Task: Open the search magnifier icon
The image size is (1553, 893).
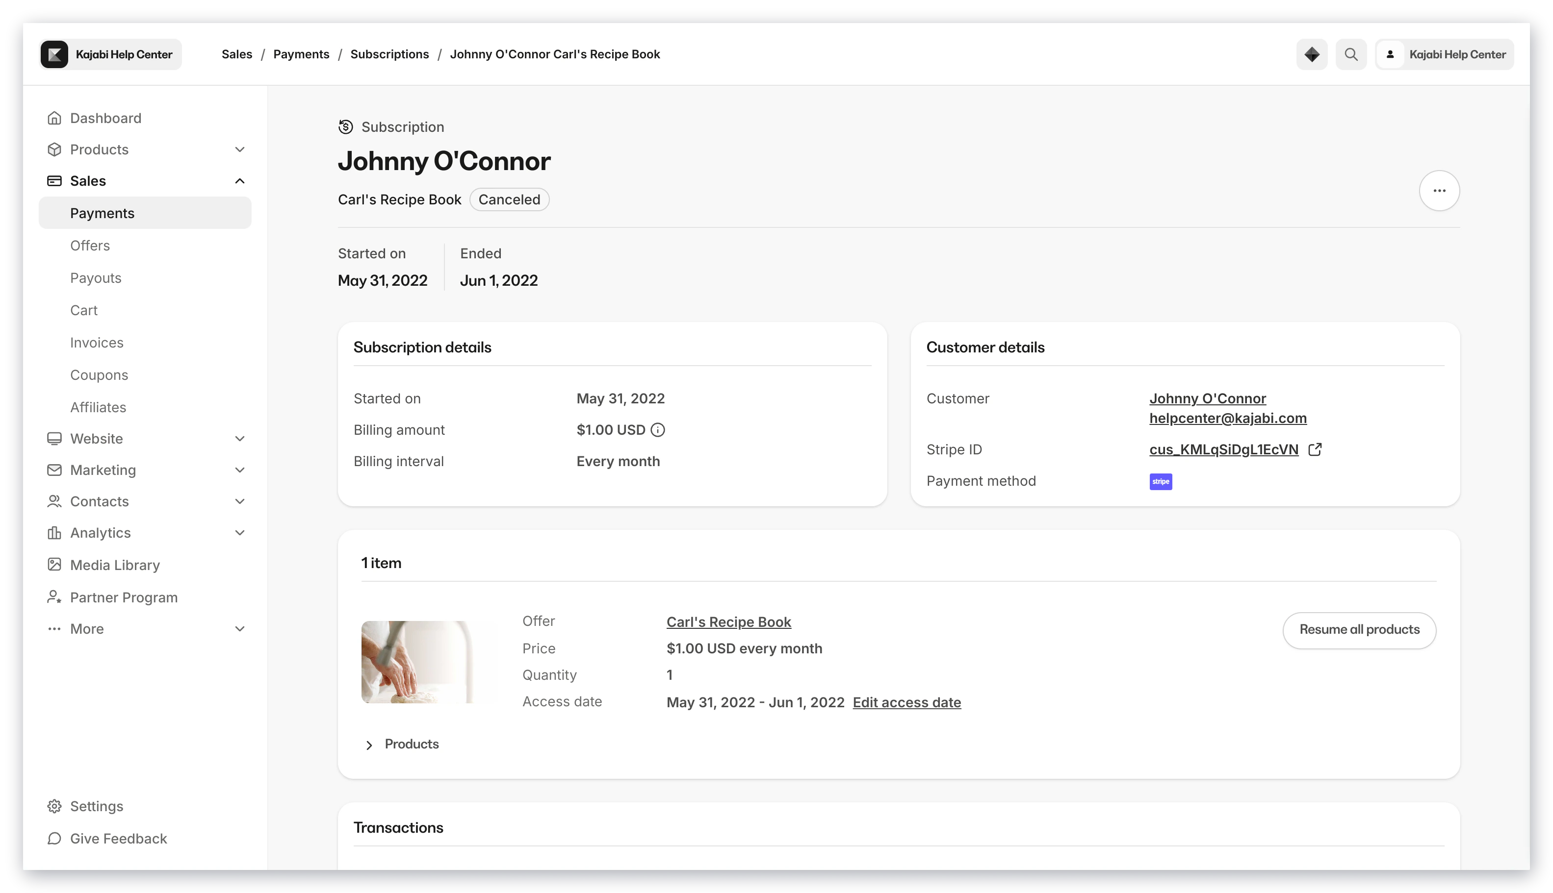Action: tap(1351, 54)
